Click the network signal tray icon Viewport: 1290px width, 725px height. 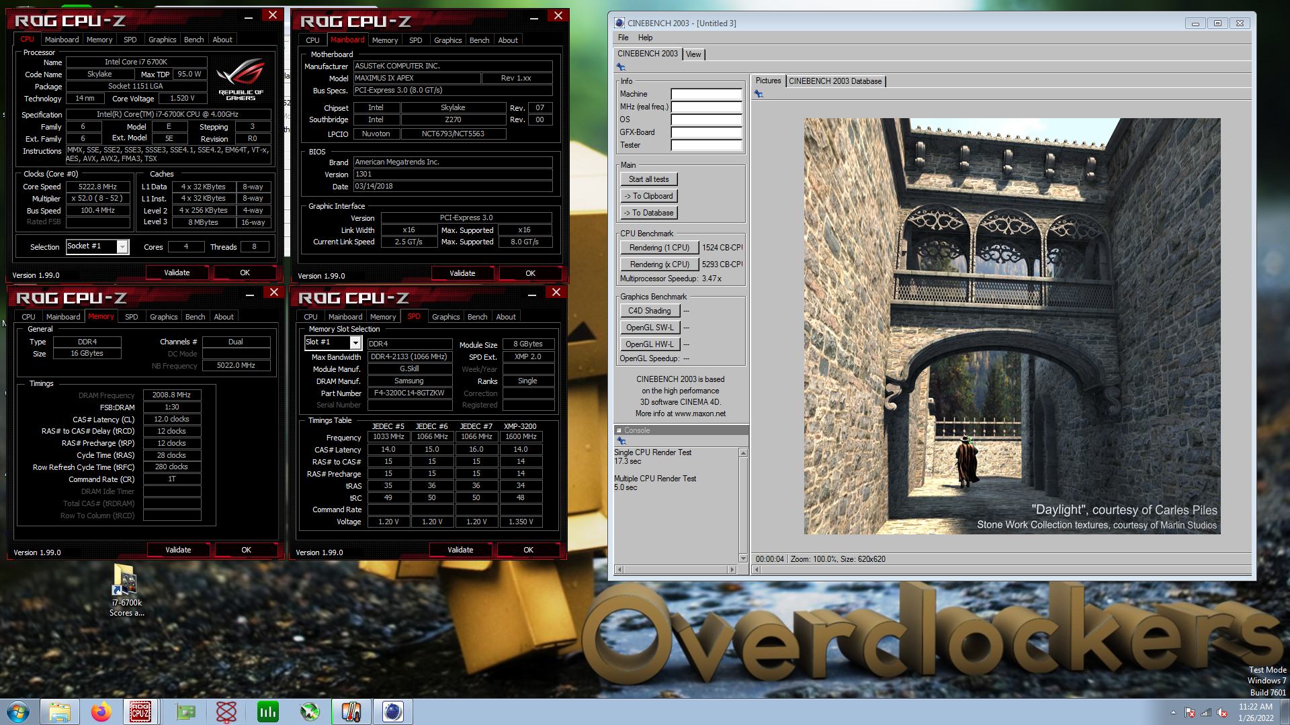click(x=1206, y=712)
